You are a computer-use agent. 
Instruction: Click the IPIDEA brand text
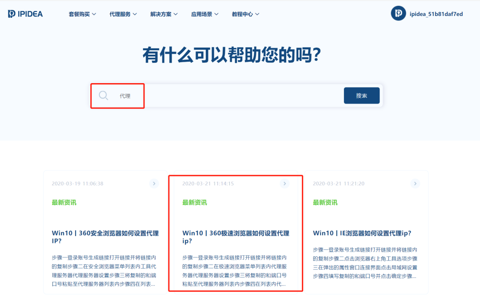(x=30, y=14)
